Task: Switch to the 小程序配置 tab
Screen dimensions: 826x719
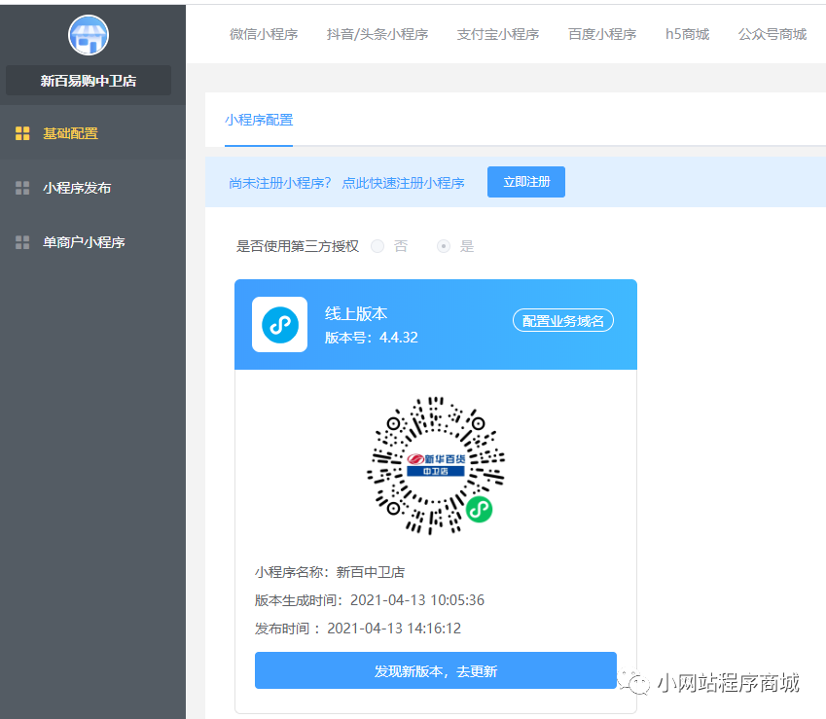Action: tap(259, 120)
